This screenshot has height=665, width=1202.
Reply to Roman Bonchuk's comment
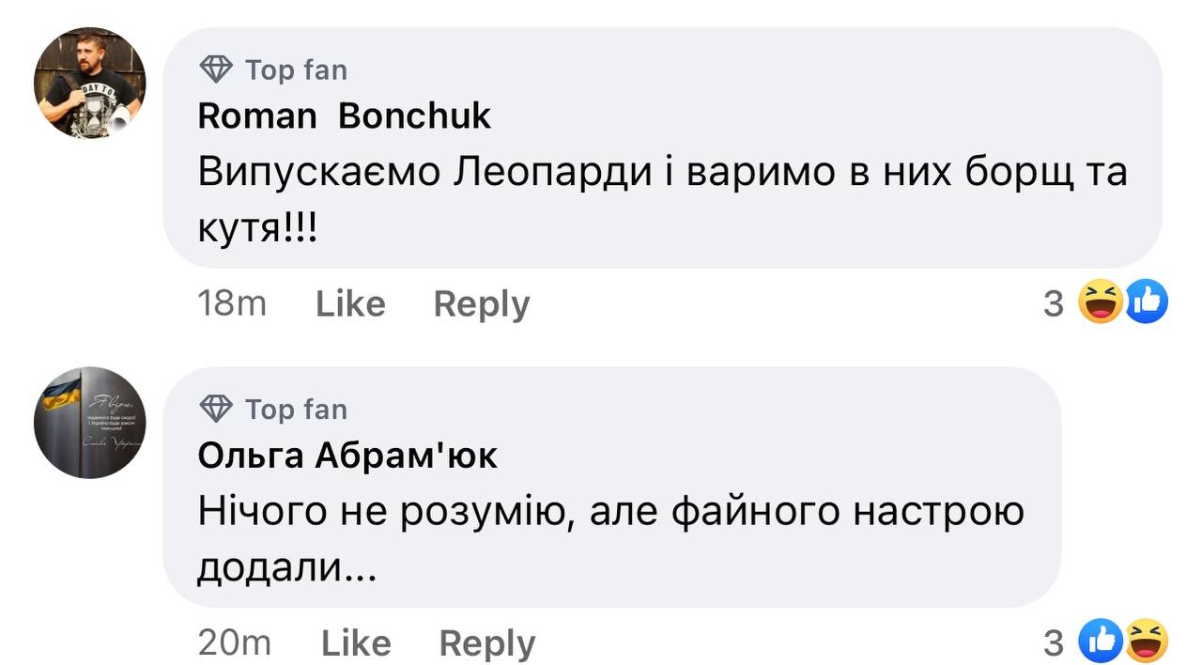tap(481, 303)
